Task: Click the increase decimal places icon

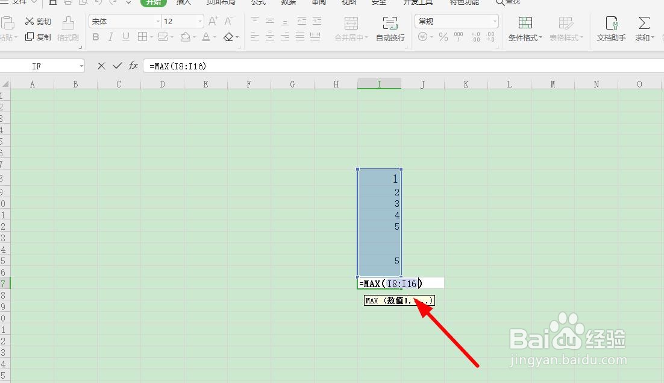Action: [x=475, y=37]
